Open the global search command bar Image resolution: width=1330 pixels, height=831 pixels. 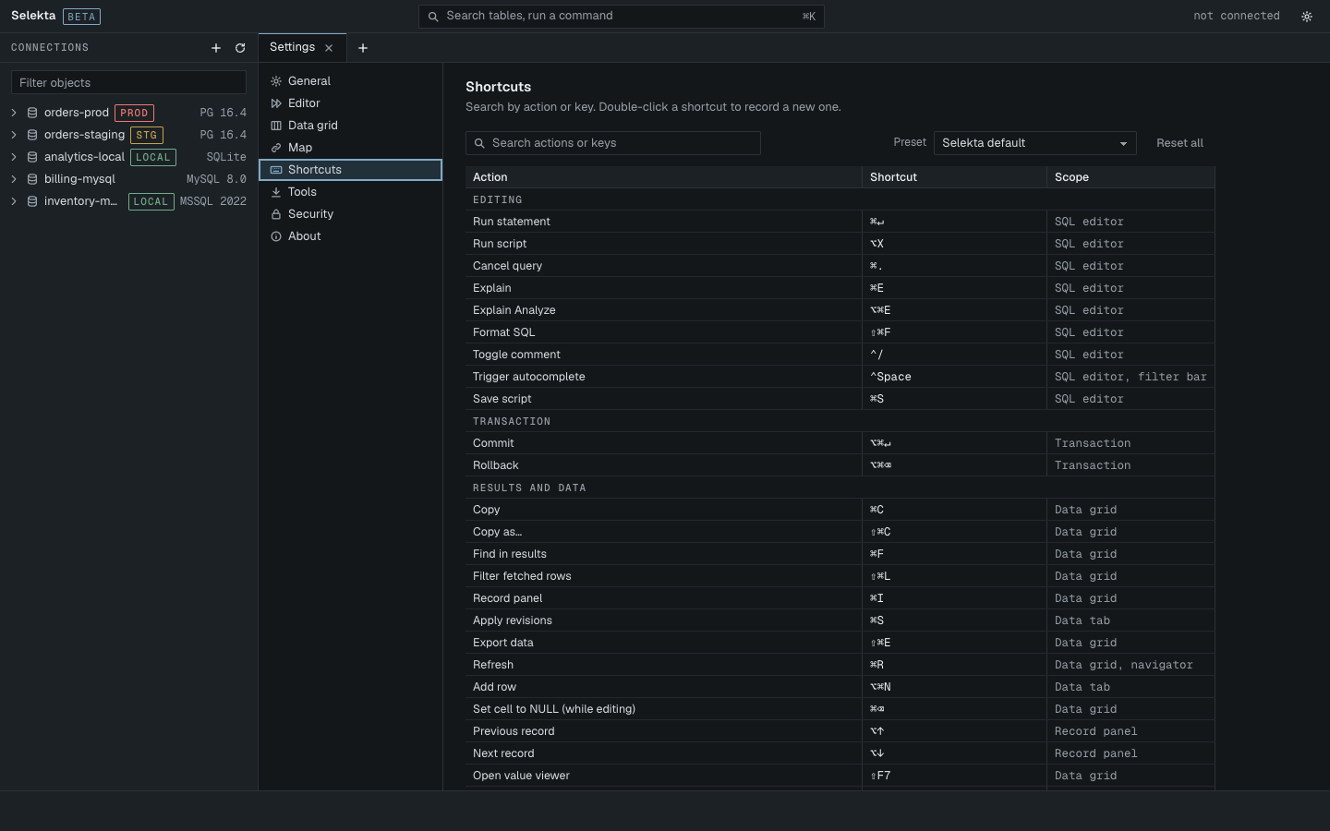(621, 17)
